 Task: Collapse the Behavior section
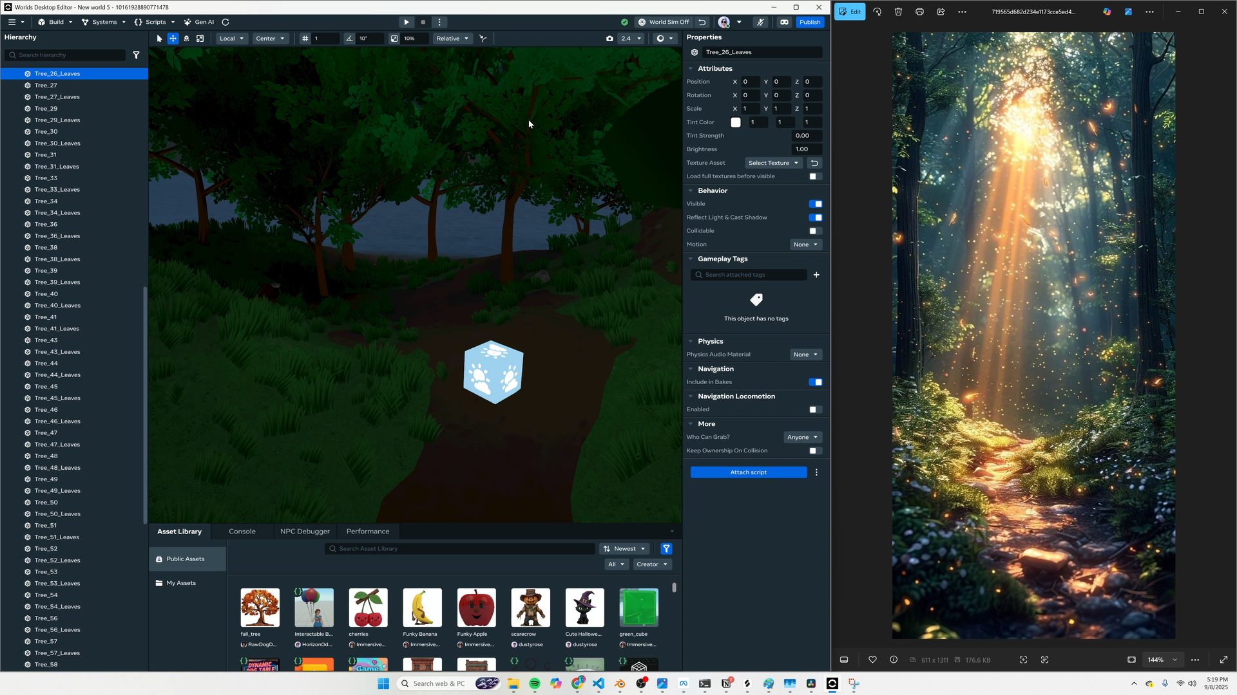pos(691,190)
